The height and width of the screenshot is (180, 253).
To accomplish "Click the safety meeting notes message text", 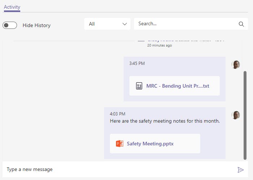I will pyautogui.click(x=164, y=121).
